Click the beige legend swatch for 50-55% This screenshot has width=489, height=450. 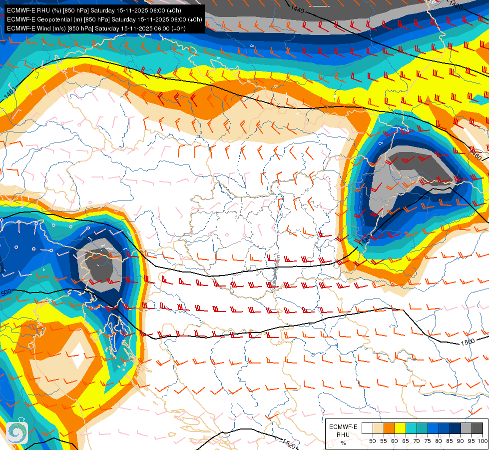pos(378,428)
